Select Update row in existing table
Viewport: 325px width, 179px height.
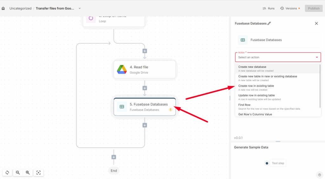click(256, 96)
